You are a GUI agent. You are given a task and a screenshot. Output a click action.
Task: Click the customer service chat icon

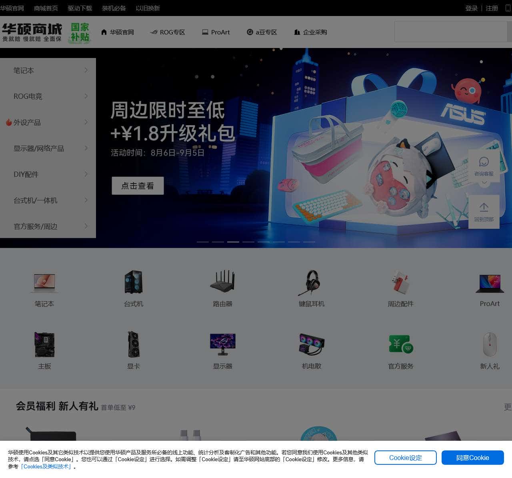click(x=484, y=162)
